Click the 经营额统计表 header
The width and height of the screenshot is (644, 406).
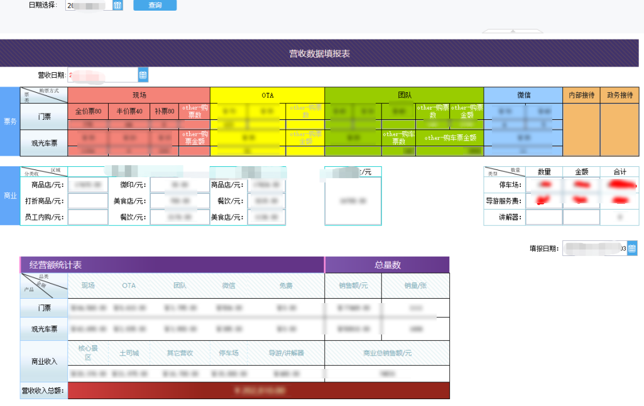[x=172, y=265]
